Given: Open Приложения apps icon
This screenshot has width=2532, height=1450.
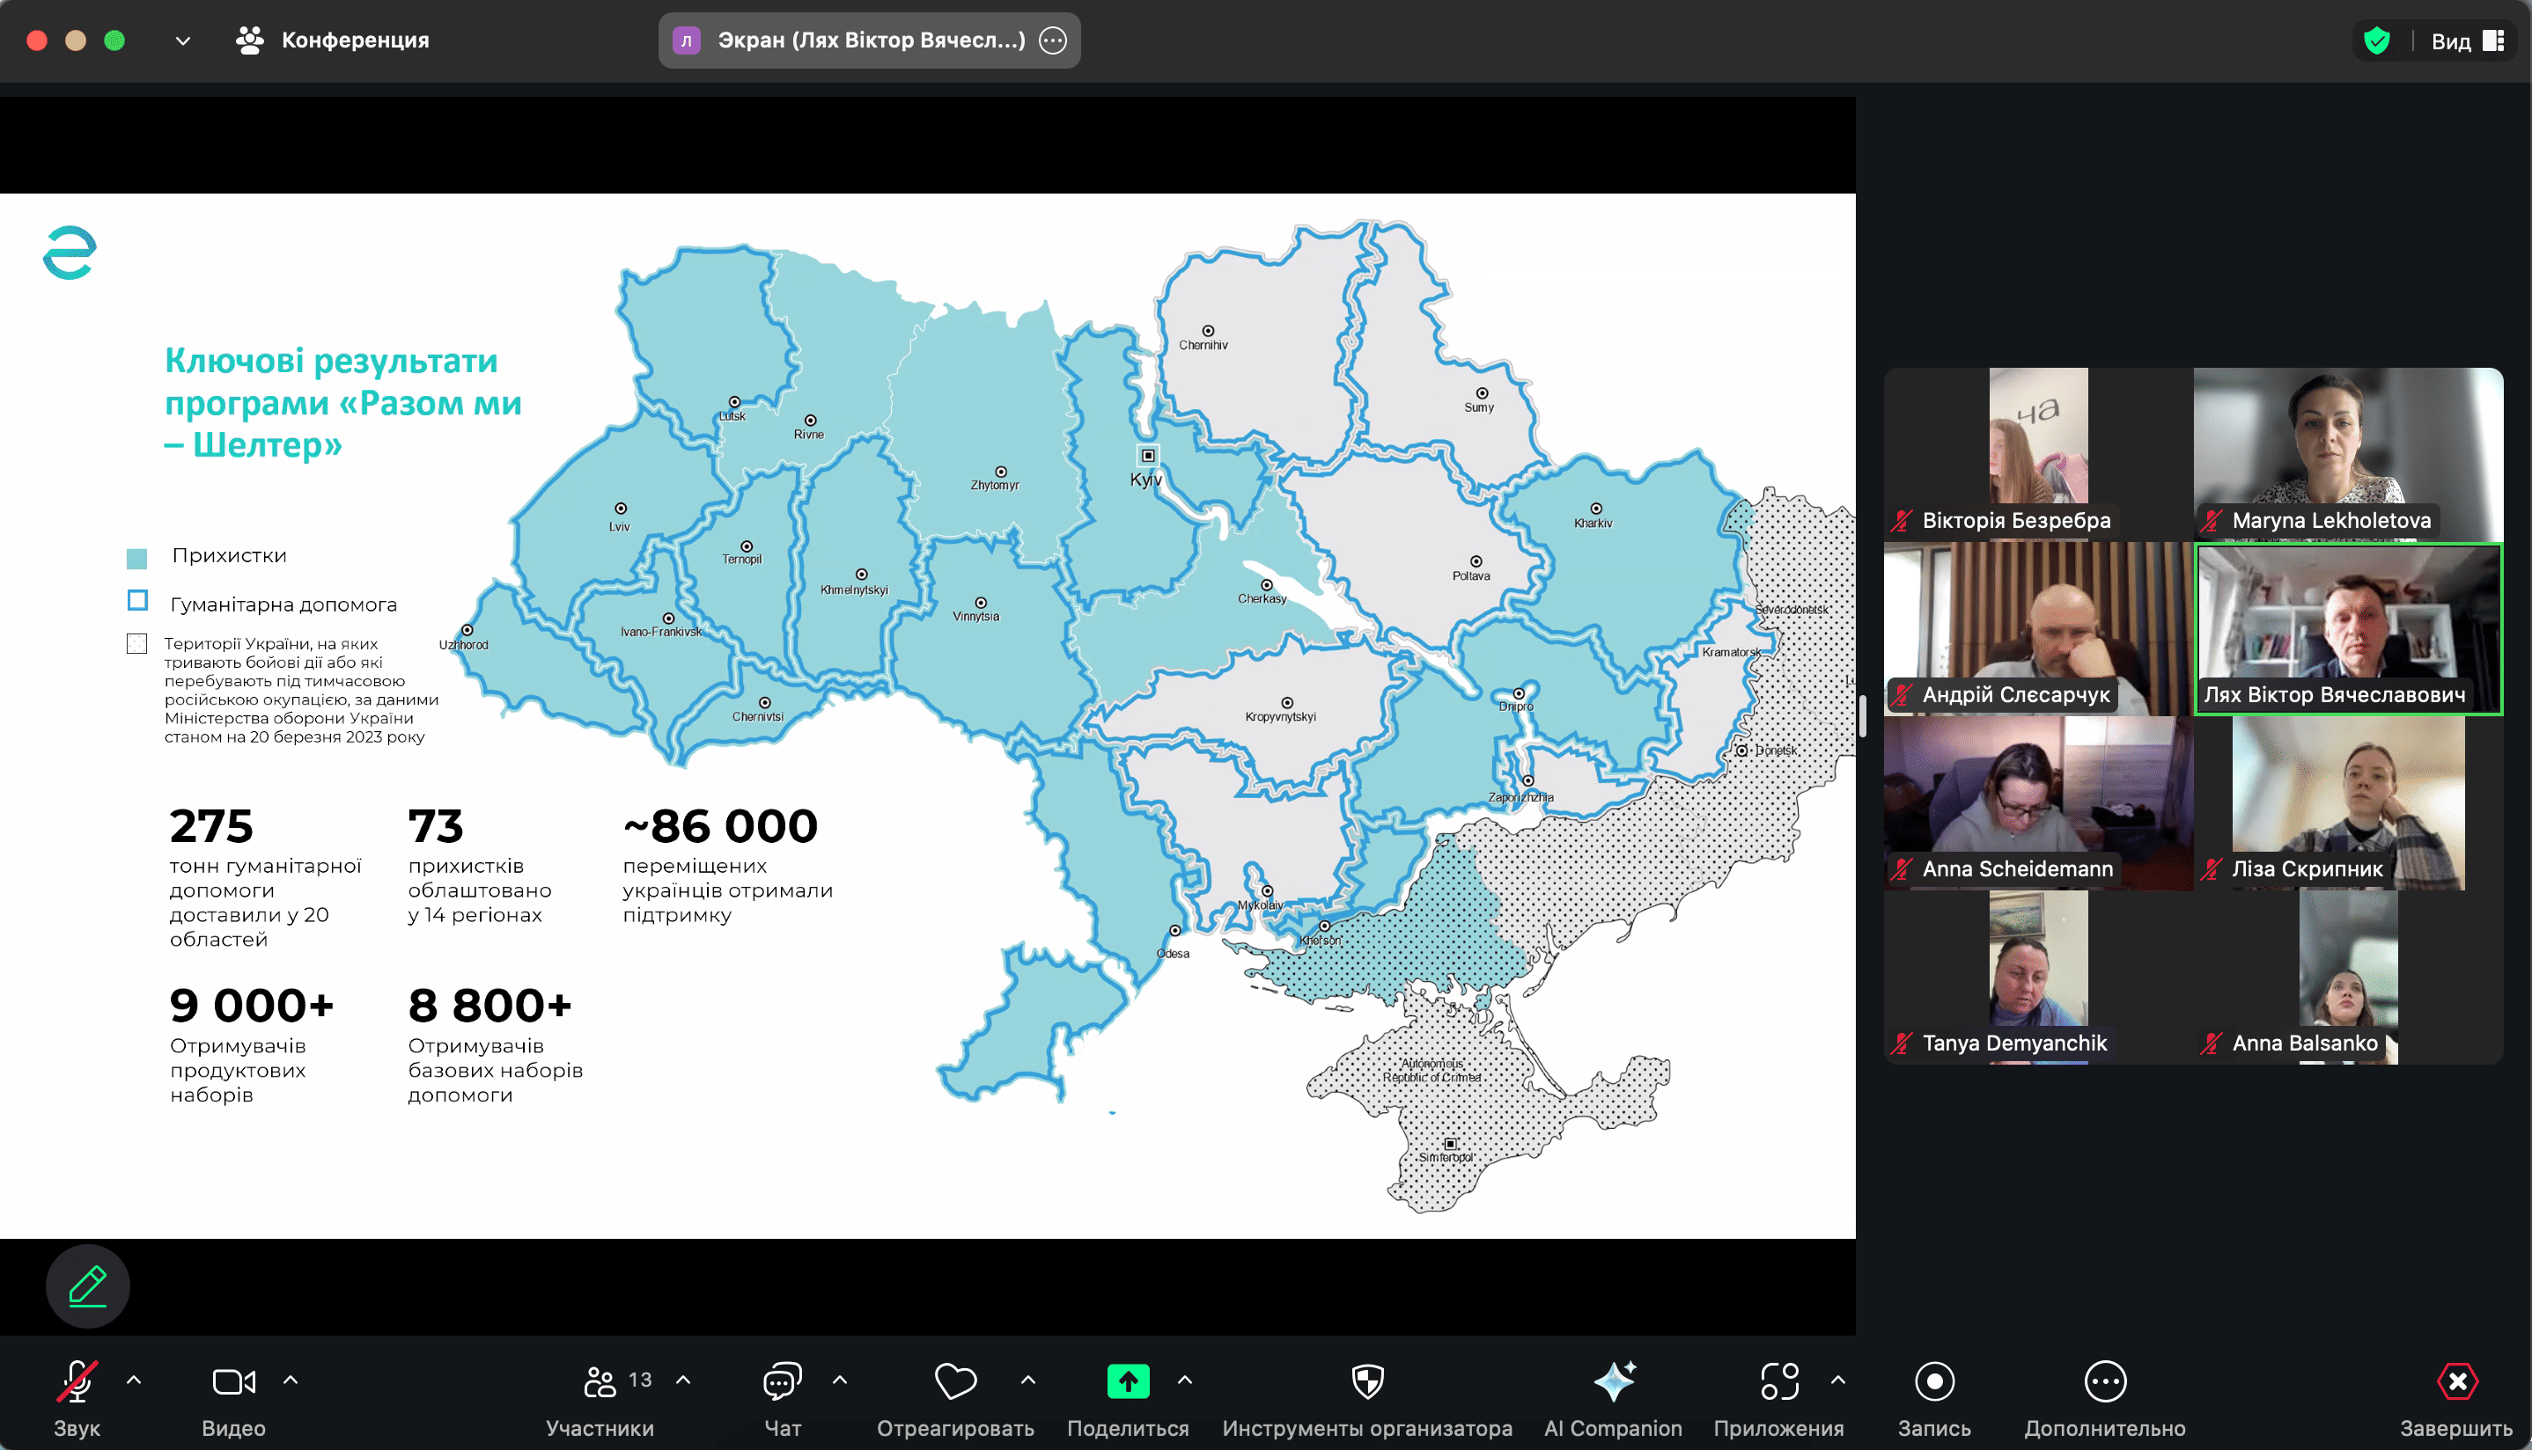Looking at the screenshot, I should (x=1778, y=1381).
